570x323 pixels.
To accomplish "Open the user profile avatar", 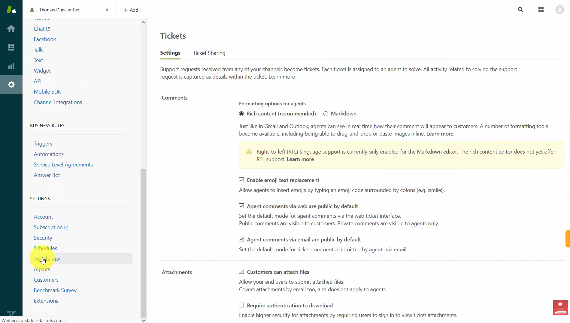I will 559,10.
